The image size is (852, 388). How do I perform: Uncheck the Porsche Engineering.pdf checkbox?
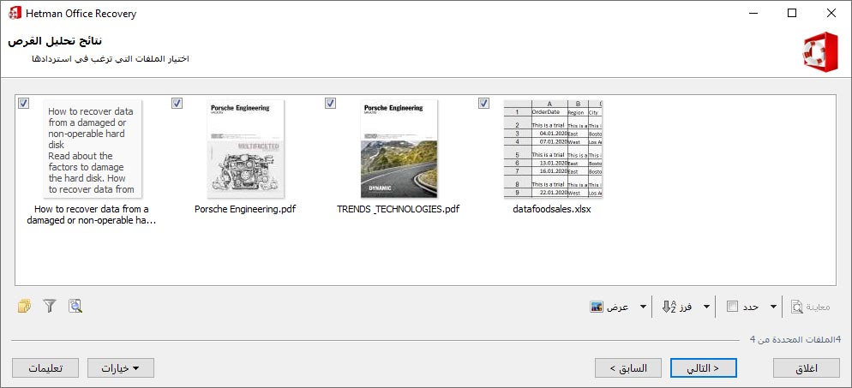coord(177,103)
